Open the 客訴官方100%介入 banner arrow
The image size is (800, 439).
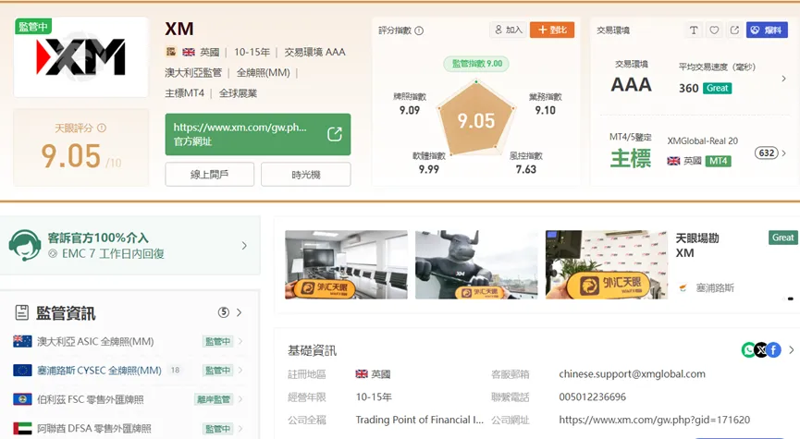tap(244, 246)
